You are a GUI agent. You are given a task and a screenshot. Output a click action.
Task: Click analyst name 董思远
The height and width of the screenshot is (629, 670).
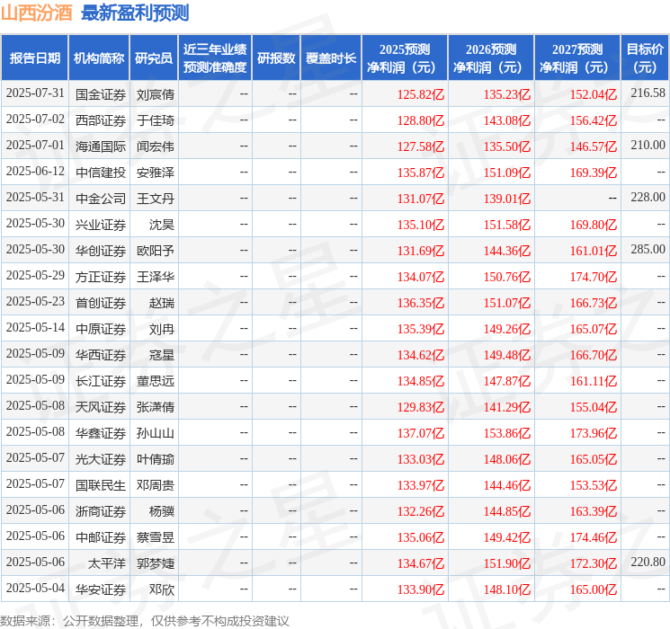pos(155,381)
